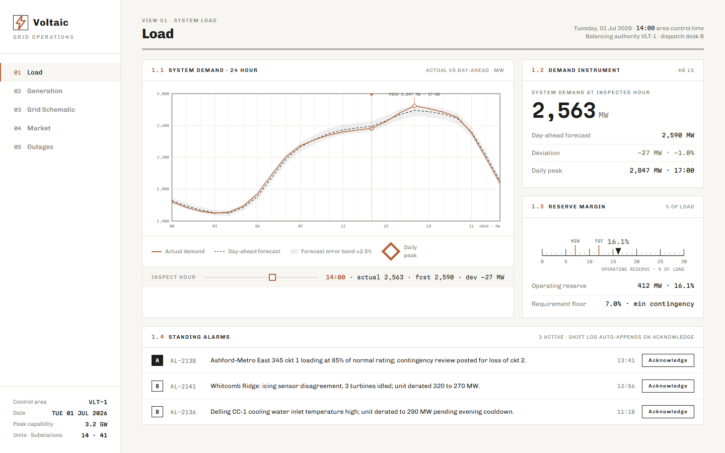Acknowledge alarm AL-2136 Delling CC-1
Viewport: 725px width, 453px height.
[668, 412]
